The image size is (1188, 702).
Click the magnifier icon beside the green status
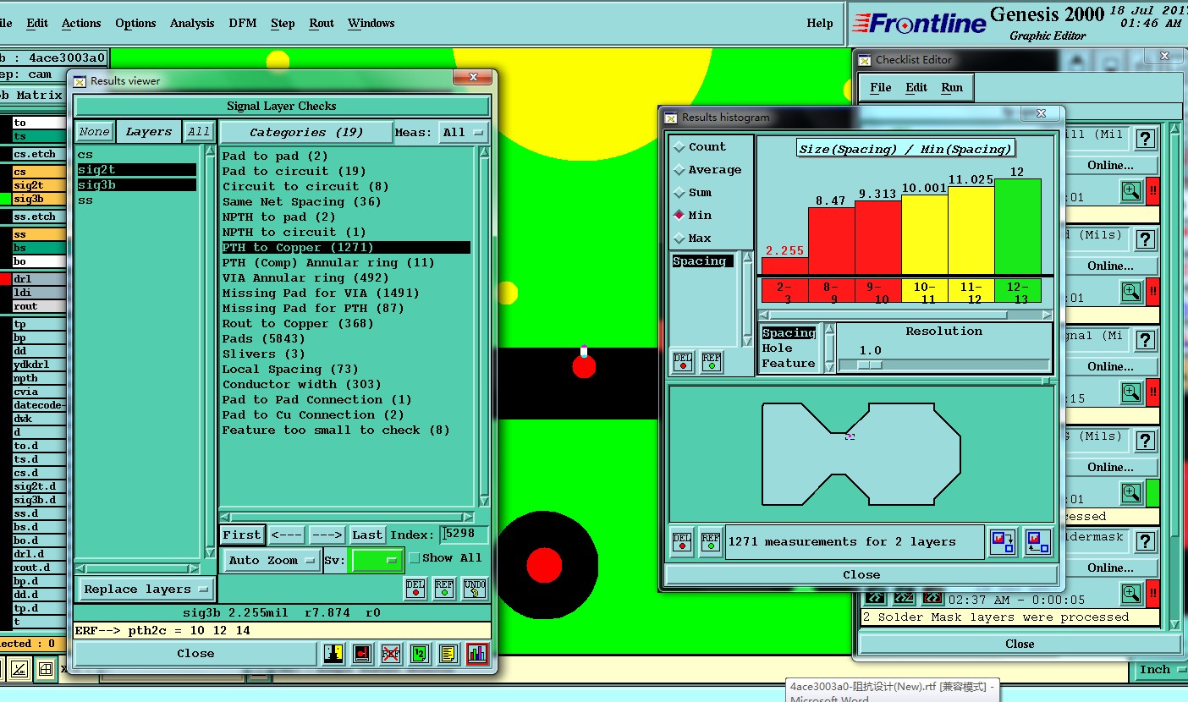coord(1131,493)
